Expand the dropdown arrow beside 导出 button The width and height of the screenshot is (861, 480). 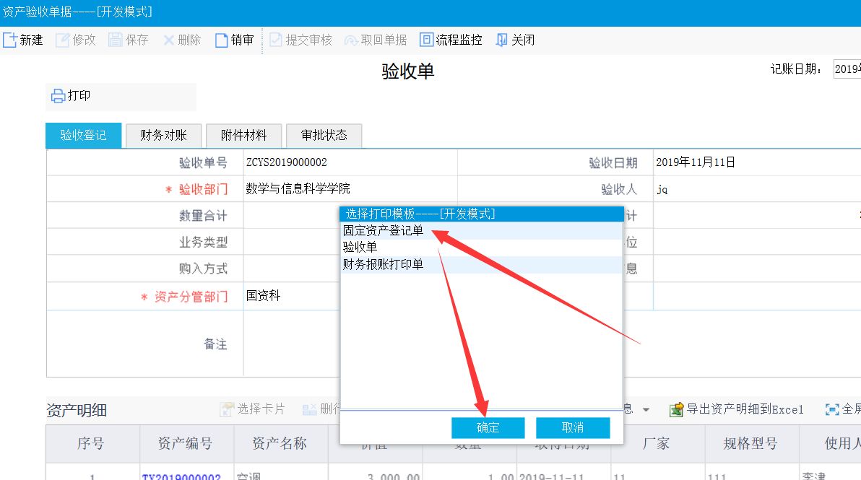click(646, 410)
